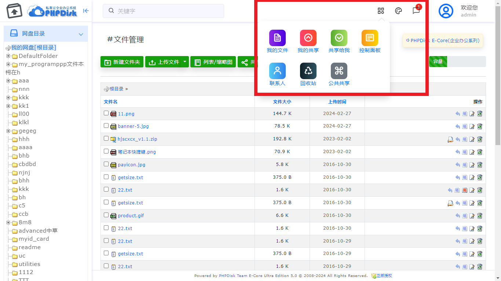501x281 pixels.
Task: Expand the aaa folder node
Action: tap(8, 81)
